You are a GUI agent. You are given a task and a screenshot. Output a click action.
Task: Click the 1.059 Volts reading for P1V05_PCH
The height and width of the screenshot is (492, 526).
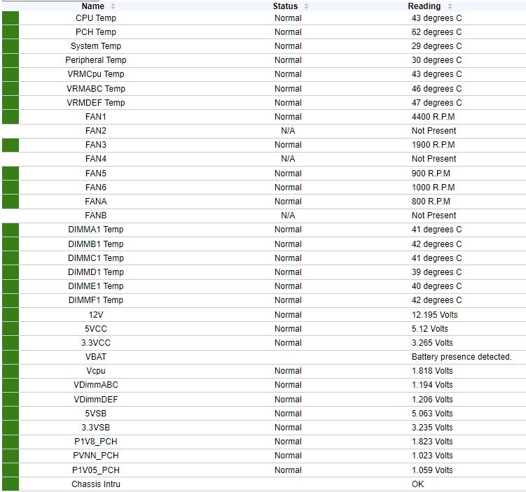[432, 470]
